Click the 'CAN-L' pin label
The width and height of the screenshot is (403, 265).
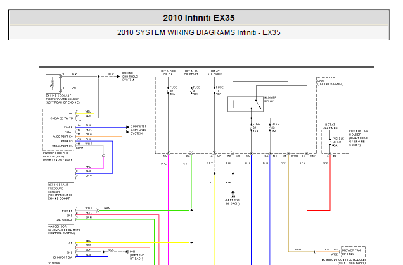click(x=68, y=132)
